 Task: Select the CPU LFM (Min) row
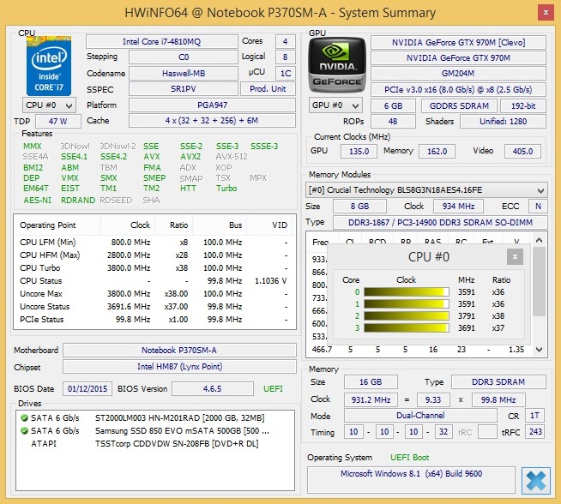[x=154, y=243]
